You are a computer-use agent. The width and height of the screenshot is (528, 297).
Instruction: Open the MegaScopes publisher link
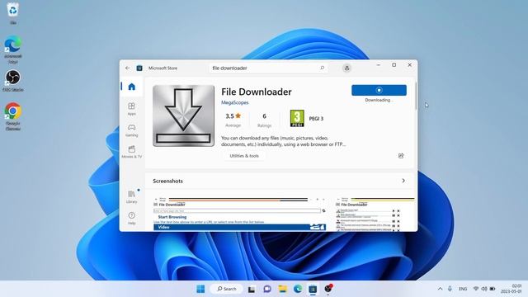[234, 102]
